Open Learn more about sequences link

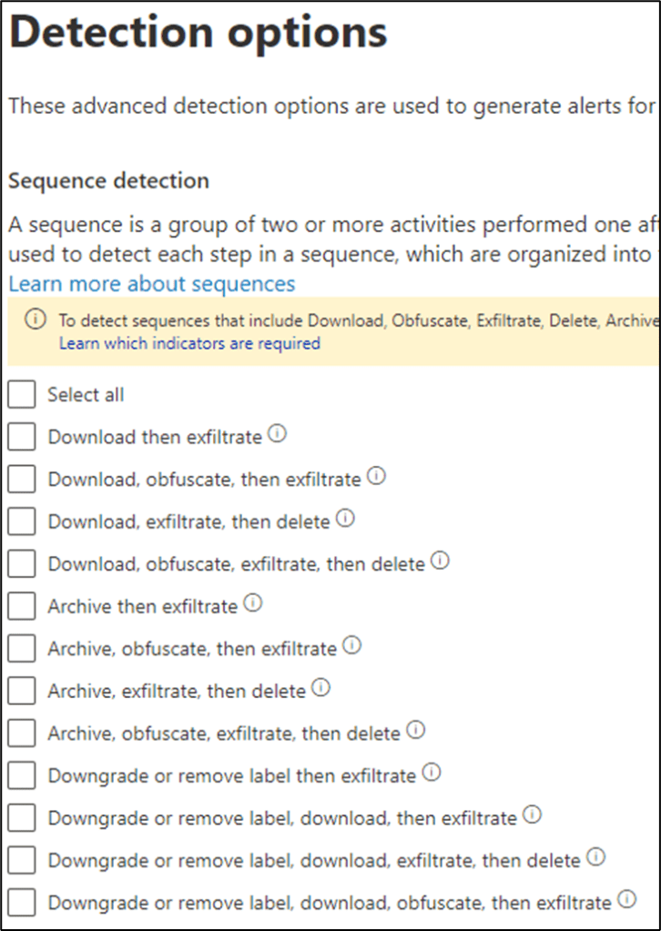(x=152, y=284)
